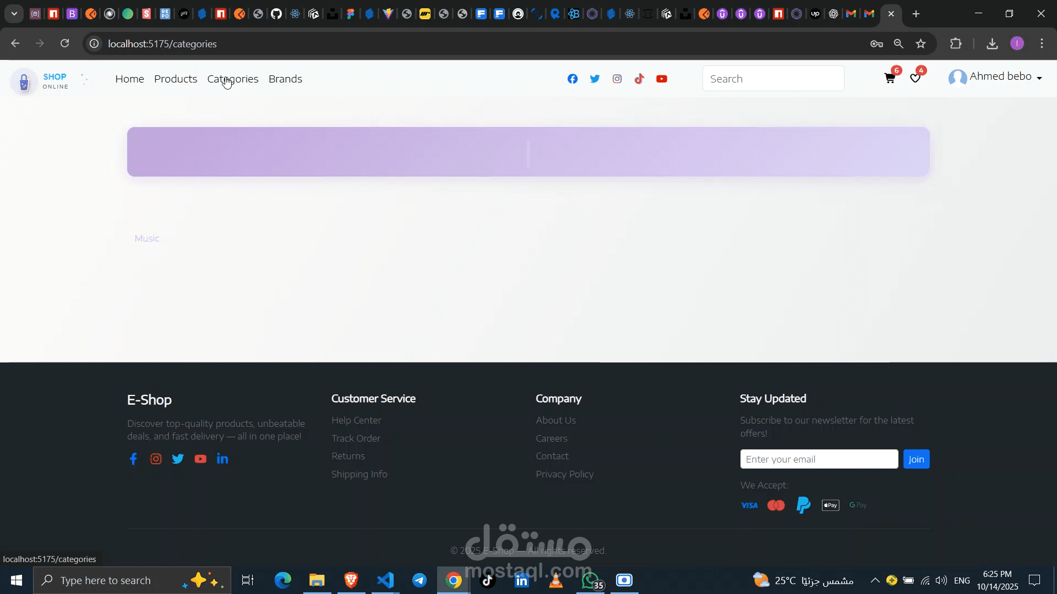The image size is (1057, 594).
Task: Click the LinkedIn icon in footer
Action: 222,459
